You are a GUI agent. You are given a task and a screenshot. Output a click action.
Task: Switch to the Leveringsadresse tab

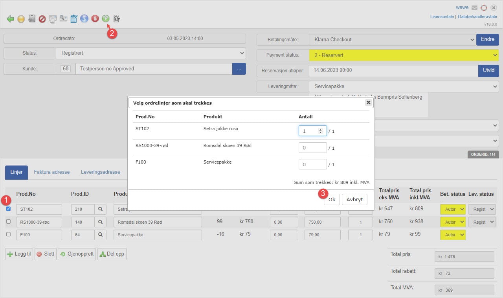point(100,172)
